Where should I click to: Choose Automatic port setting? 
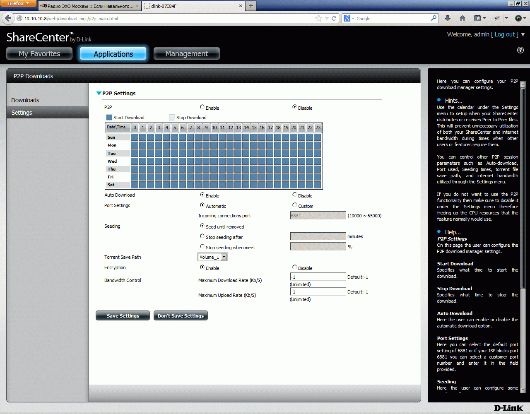tap(202, 205)
